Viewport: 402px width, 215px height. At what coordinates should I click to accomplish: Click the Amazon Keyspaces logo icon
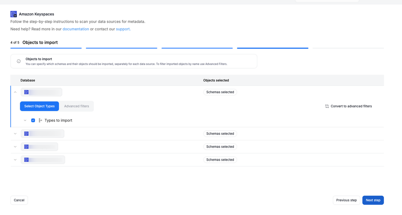tap(14, 14)
